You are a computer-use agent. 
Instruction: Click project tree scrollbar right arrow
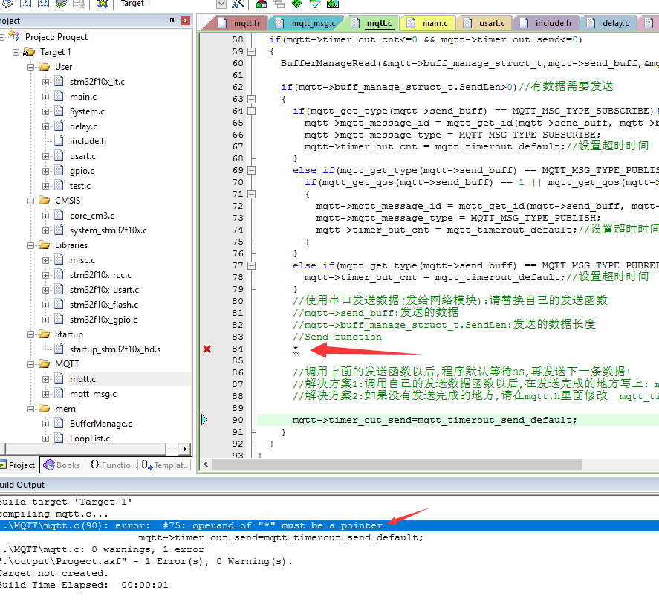(184, 449)
